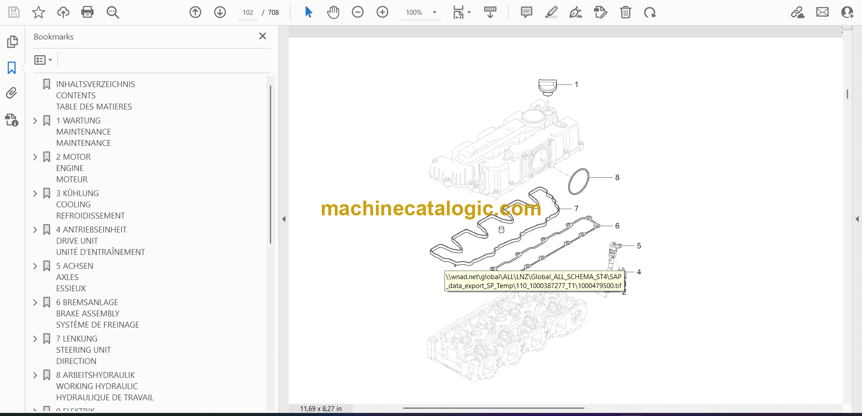Select the highlight text tool
Viewport: 862px width, 416px height.
pyautogui.click(x=551, y=12)
